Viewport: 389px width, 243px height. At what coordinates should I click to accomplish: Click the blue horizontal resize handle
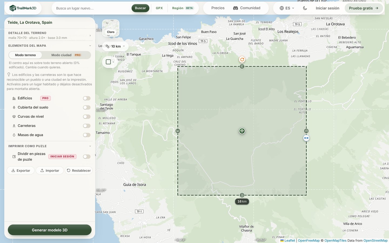point(306,138)
